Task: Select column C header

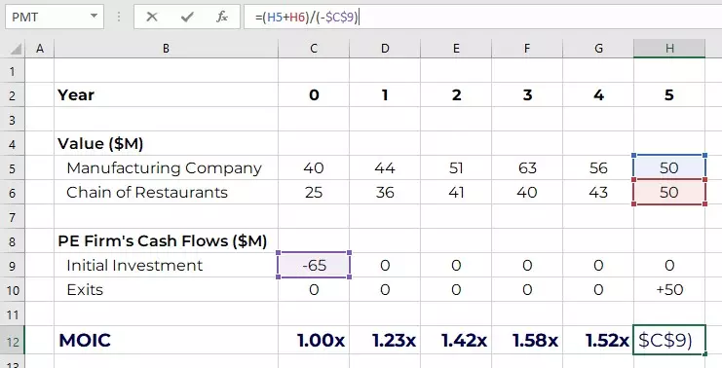Action: (x=314, y=49)
